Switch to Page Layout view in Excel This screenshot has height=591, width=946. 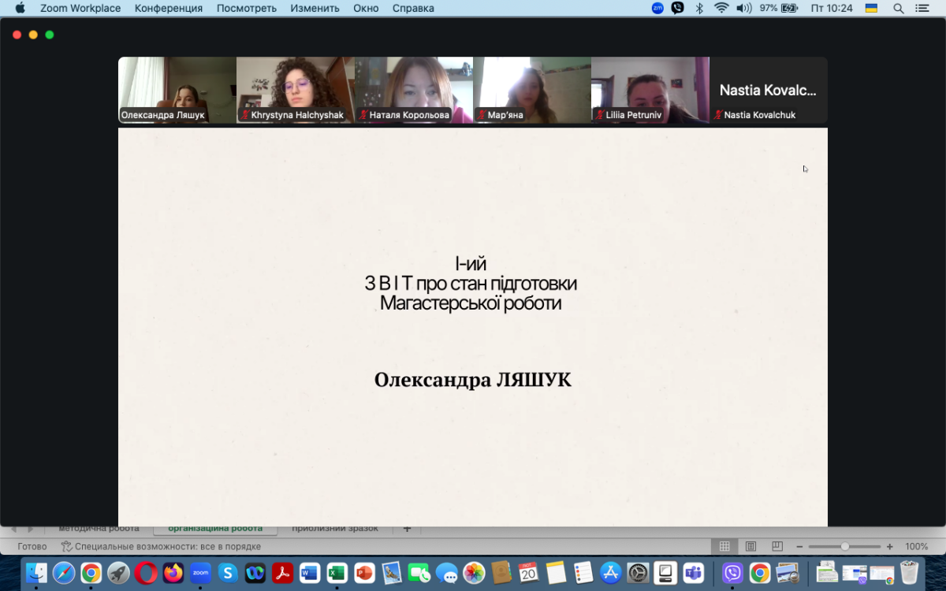[750, 546]
